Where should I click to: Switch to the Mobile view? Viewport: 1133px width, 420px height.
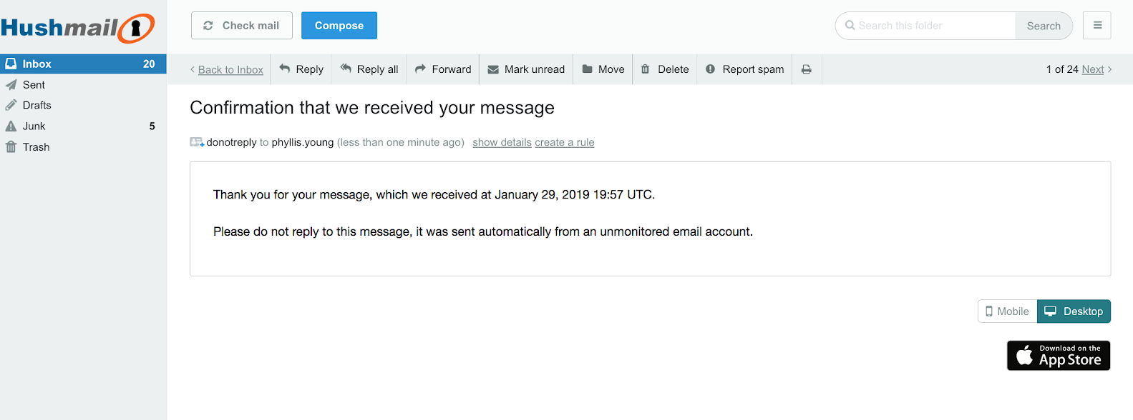pos(1007,311)
